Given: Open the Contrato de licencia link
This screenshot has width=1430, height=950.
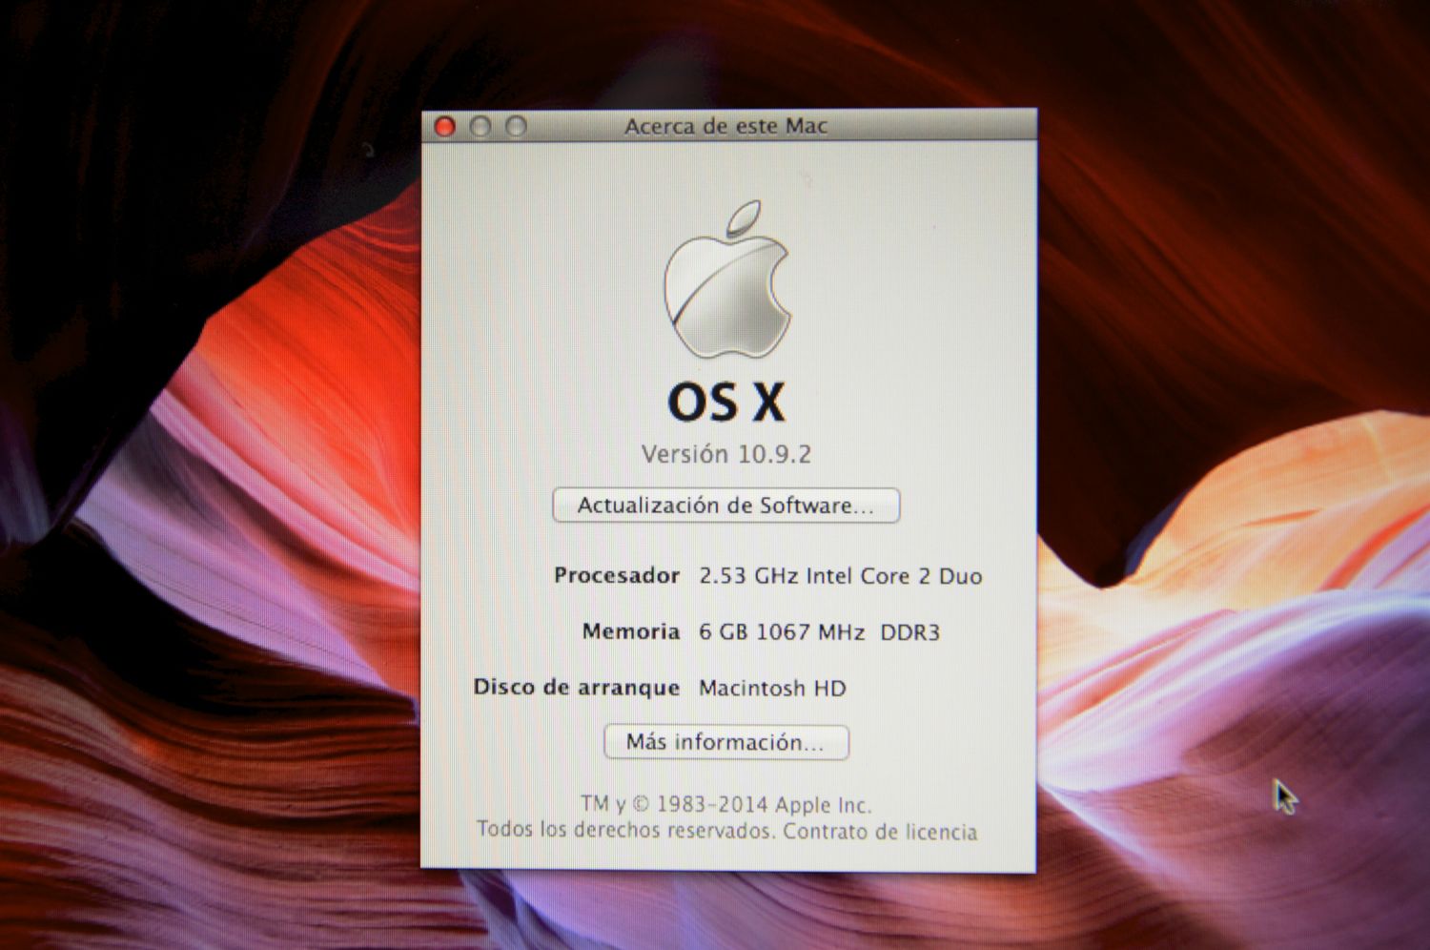Looking at the screenshot, I should [x=880, y=832].
